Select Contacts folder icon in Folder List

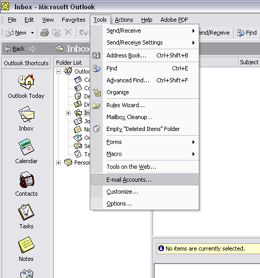(78, 88)
